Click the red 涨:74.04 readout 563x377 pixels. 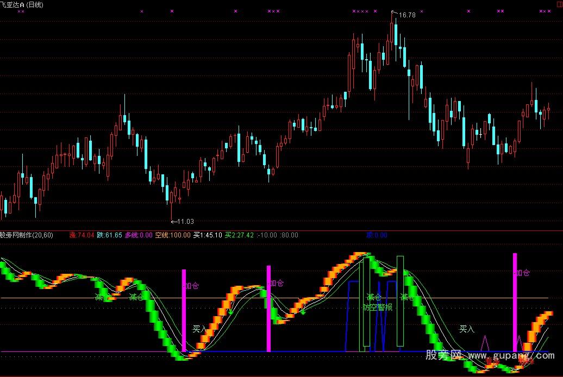pyautogui.click(x=82, y=235)
